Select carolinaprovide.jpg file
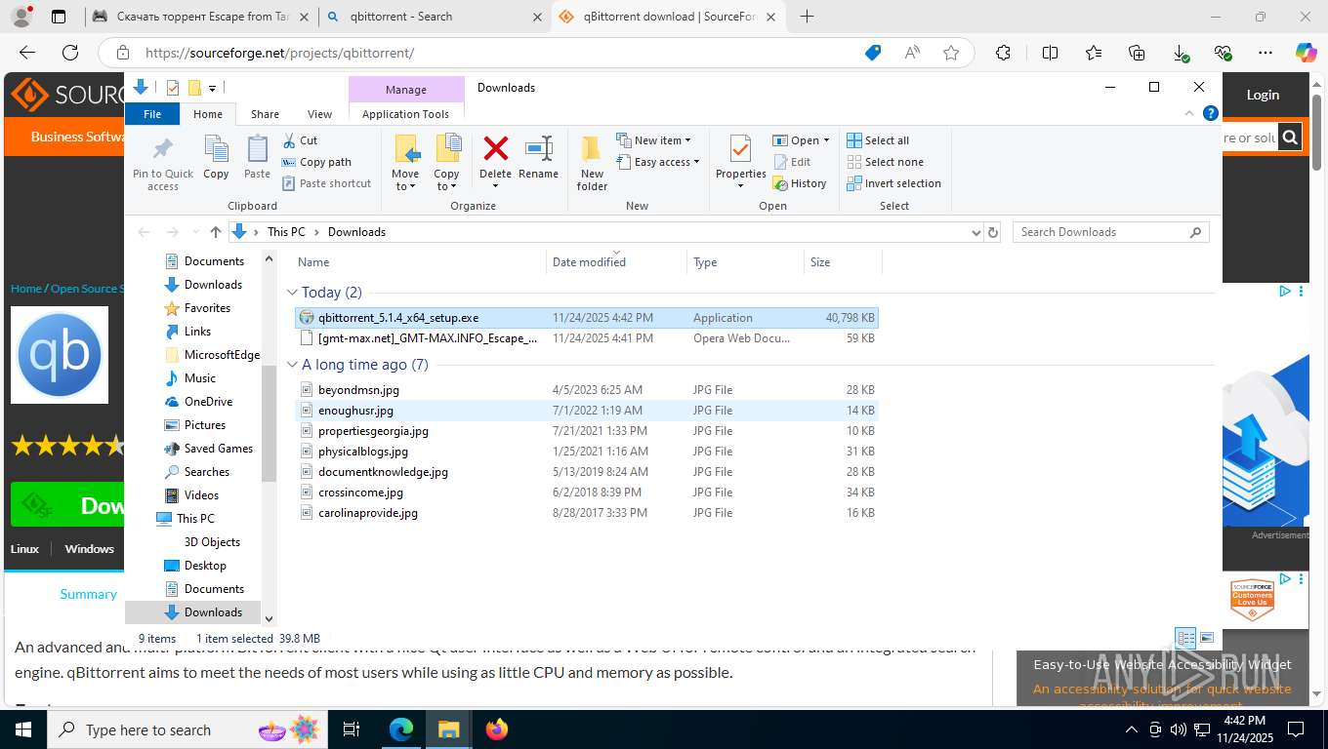The width and height of the screenshot is (1328, 749). click(x=587, y=513)
